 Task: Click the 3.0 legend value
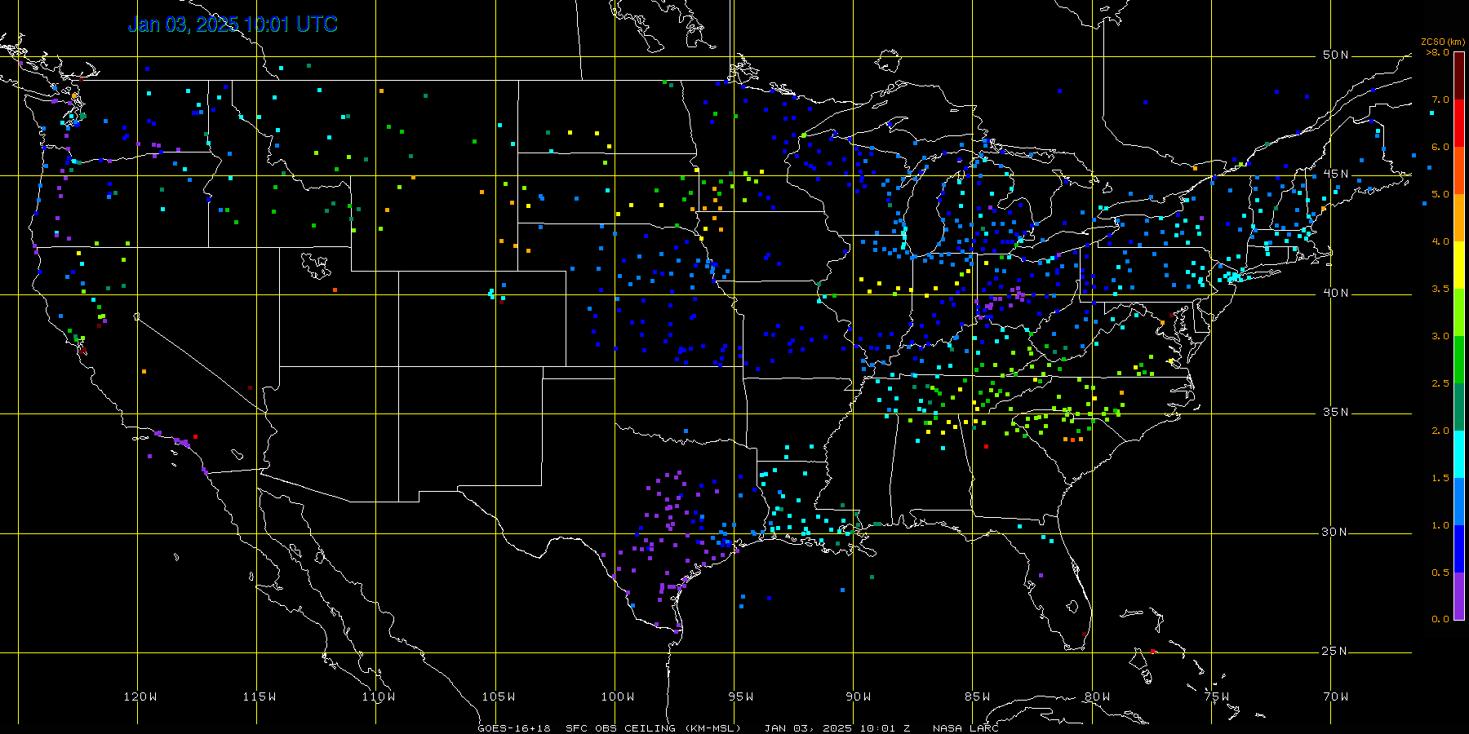1440,336
